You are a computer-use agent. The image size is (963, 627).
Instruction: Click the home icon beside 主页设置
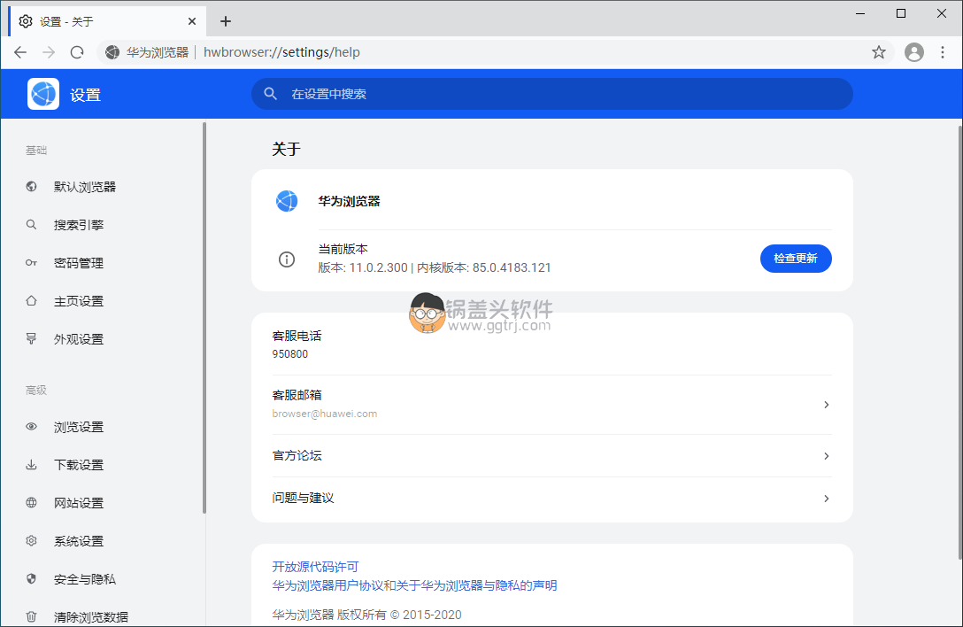click(x=31, y=300)
